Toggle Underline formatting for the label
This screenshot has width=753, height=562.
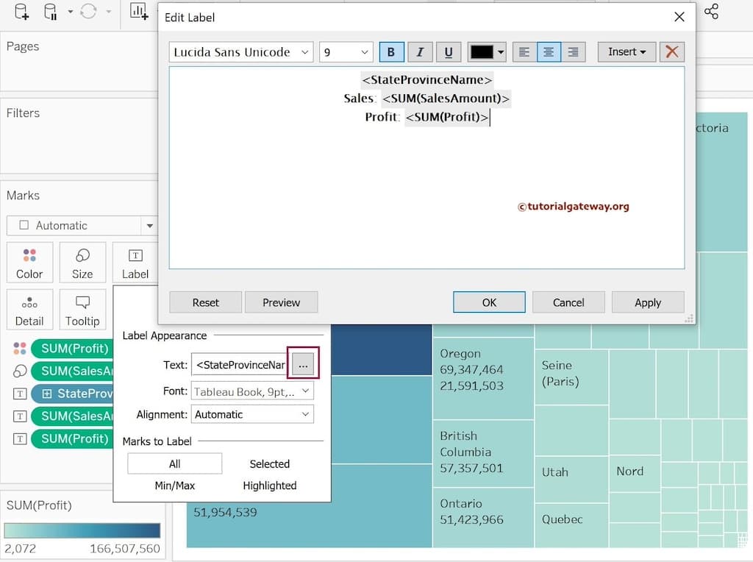click(x=449, y=51)
